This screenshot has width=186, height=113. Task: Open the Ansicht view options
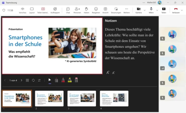coord(105,10)
